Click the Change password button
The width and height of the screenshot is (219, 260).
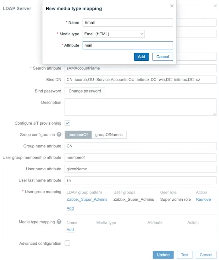coord(85,91)
